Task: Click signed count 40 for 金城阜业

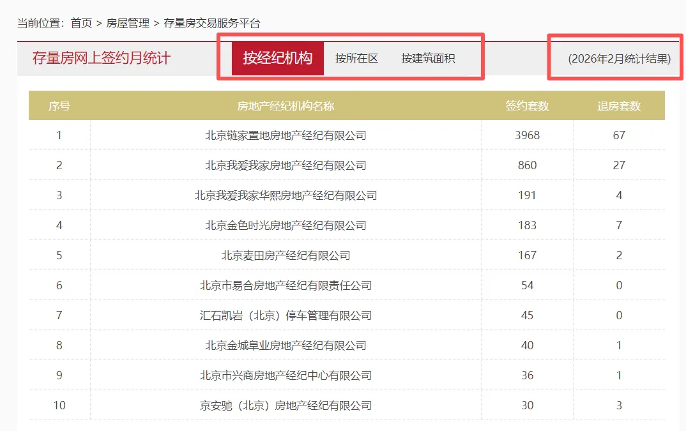Action: pyautogui.click(x=527, y=345)
